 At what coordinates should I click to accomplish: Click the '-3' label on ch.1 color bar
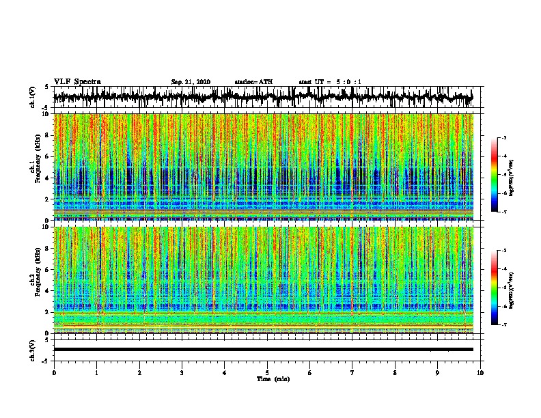[x=503, y=137]
